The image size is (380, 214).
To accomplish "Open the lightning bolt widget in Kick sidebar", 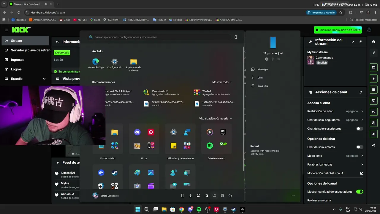I will 373,78.
